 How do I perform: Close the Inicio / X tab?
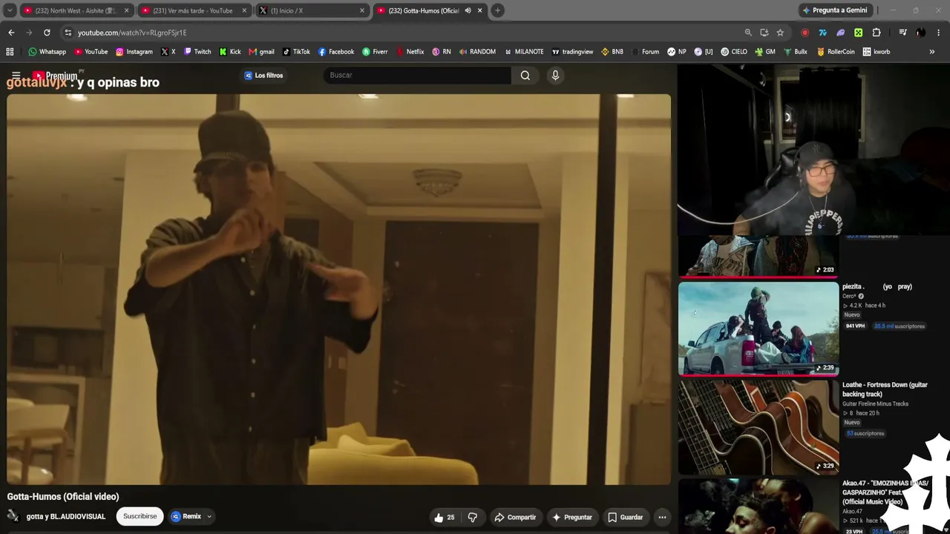[362, 10]
